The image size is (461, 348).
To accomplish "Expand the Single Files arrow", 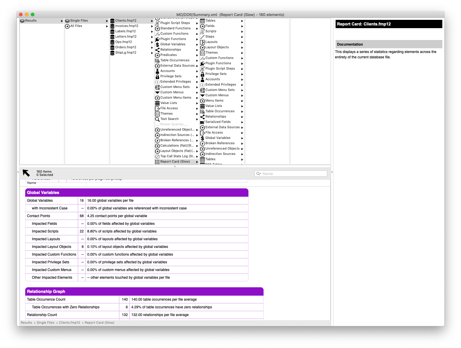I will (x=107, y=21).
